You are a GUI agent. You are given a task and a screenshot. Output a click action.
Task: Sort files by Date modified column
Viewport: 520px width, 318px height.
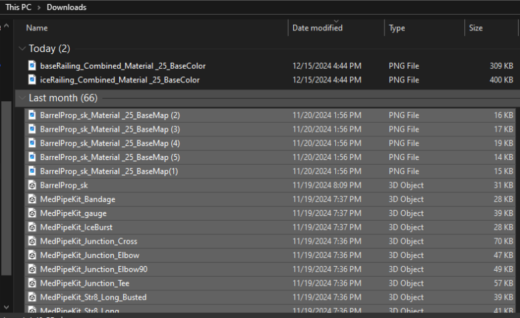pyautogui.click(x=317, y=28)
